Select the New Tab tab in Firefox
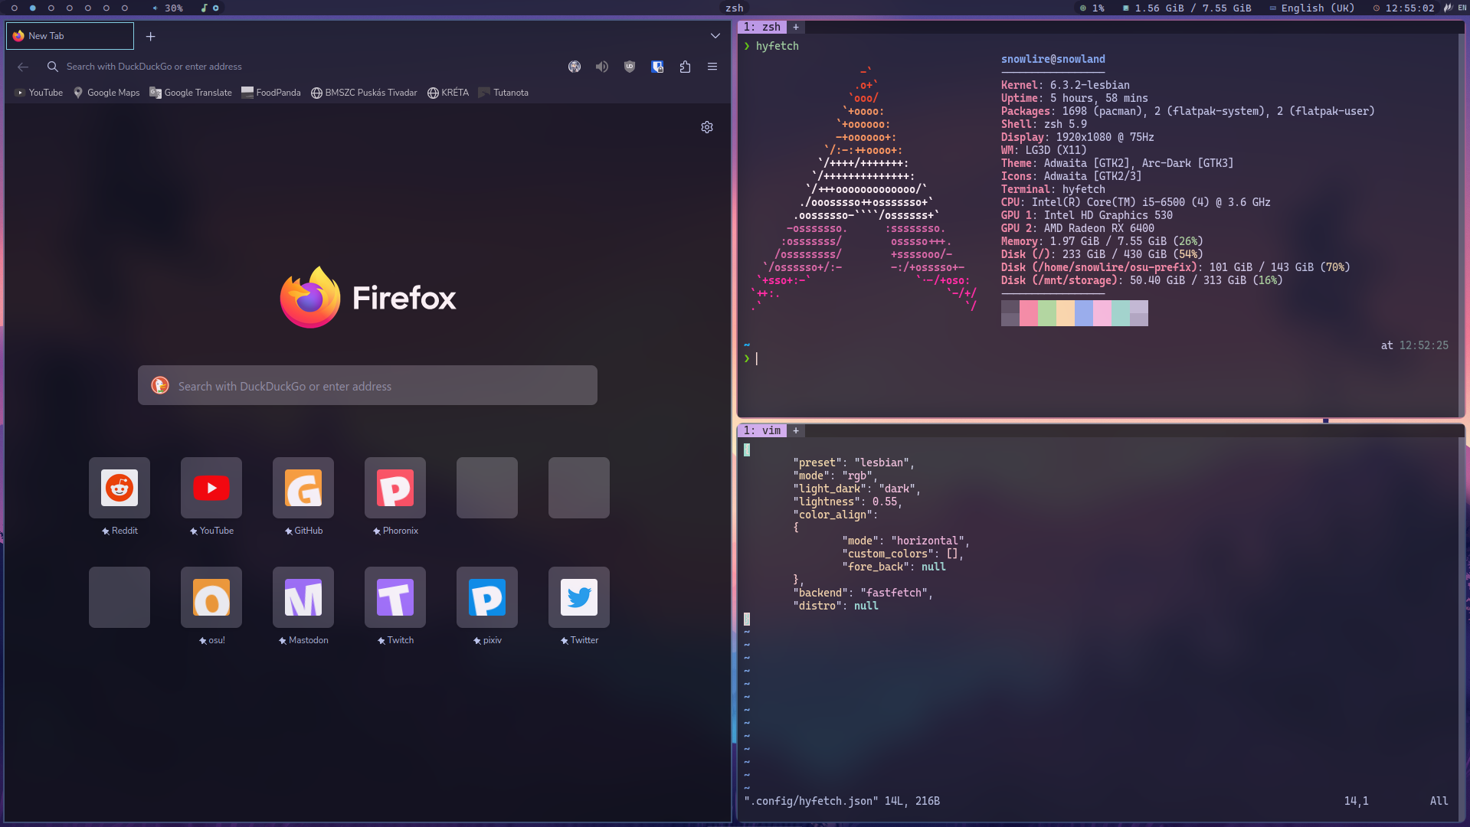 click(70, 36)
